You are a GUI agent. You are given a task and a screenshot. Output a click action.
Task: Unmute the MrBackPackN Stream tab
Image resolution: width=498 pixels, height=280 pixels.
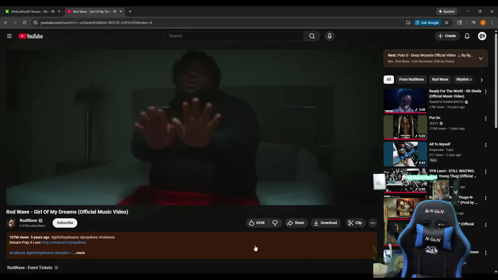click(53, 11)
